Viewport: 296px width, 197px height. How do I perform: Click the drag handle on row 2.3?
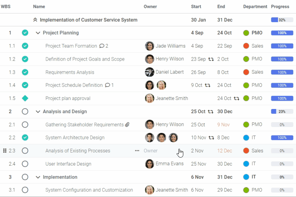5,151
